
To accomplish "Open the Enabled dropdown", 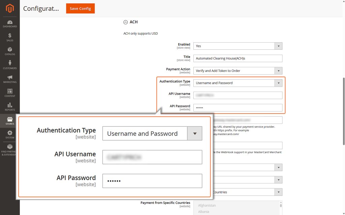I will coord(279,46).
